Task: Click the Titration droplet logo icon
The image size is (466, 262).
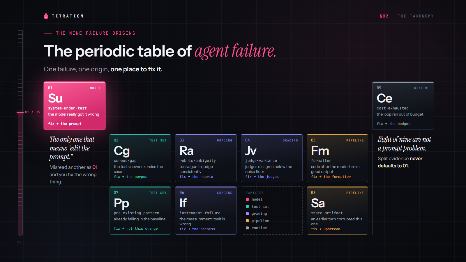Action: tap(46, 16)
